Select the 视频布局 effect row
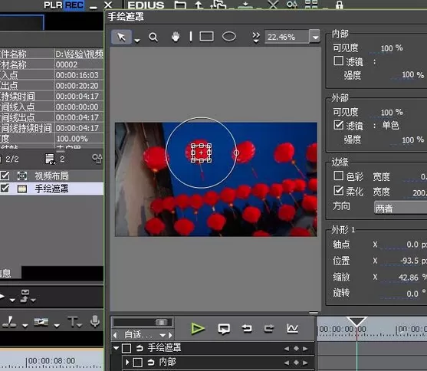Screen dimensions: 427x371 [x=51, y=176]
